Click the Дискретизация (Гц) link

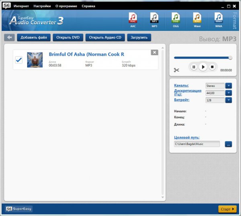tap(188, 92)
